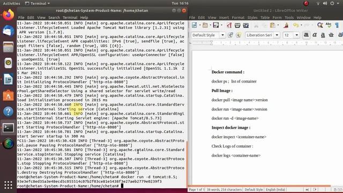Click Default Style in Writer status bar
The image size is (343, 193).
(253, 190)
